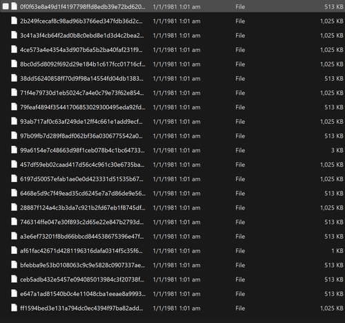Click the file icon of 0f0f63e8a49d1f41…
This screenshot has width=345, height=323.
click(x=14, y=6)
